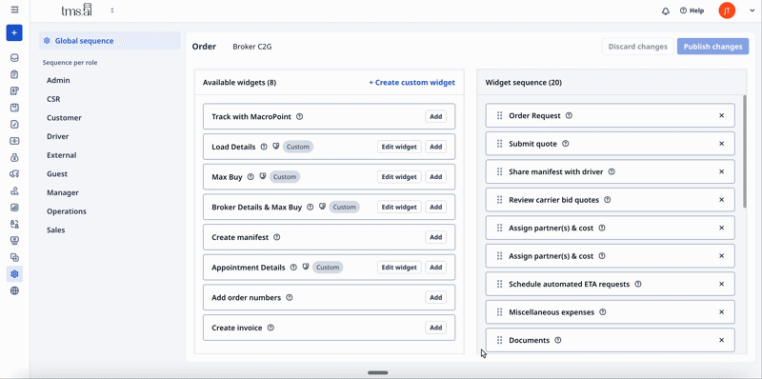The image size is (762, 379).
Task: Open the monitor screen sidebar icon
Action: 14,241
